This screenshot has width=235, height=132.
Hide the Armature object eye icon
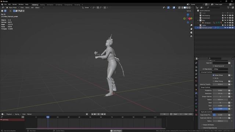(228, 23)
